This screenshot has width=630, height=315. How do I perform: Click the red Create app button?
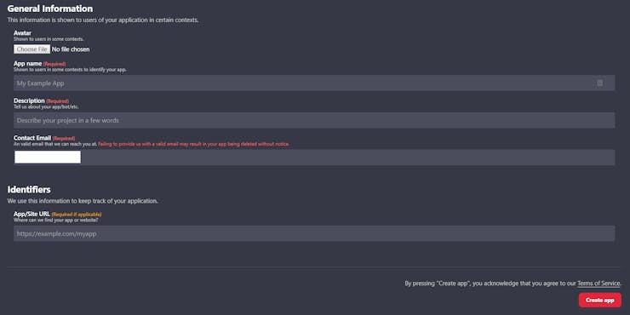pos(600,301)
